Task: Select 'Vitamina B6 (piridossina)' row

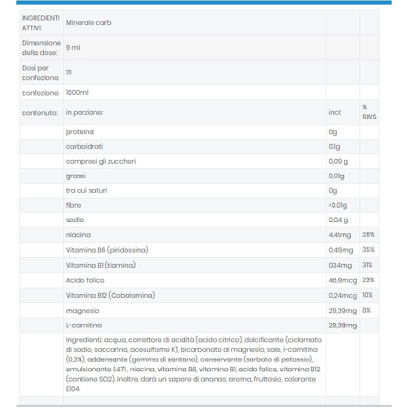Action: click(x=199, y=250)
